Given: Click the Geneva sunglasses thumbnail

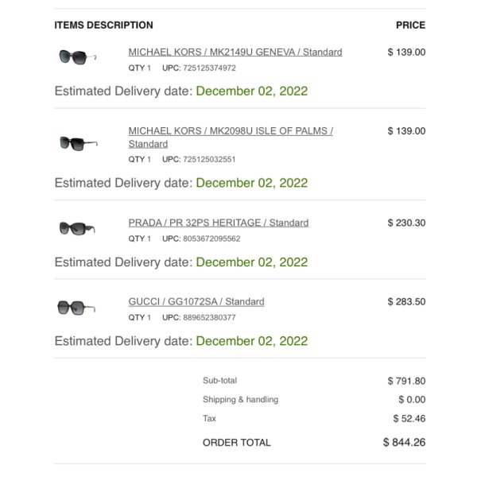Looking at the screenshot, I should pyautogui.click(x=78, y=57).
